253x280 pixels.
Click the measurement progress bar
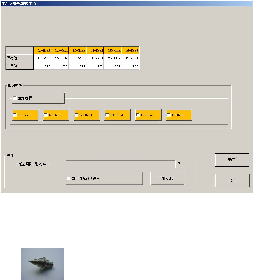[x=121, y=164]
